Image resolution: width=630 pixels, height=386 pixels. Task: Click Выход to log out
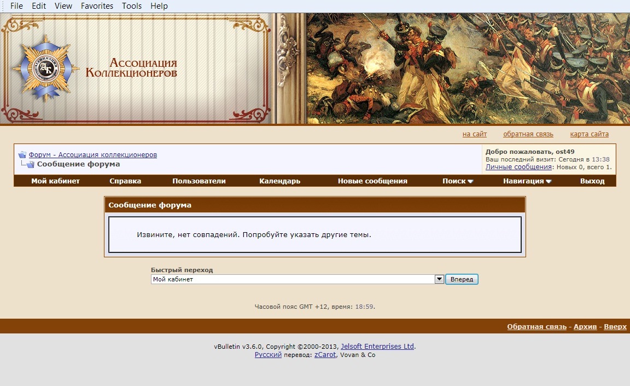(x=592, y=181)
